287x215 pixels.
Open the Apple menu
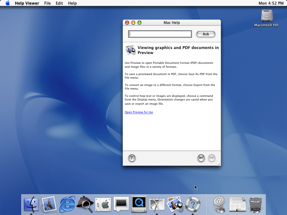coord(8,3)
